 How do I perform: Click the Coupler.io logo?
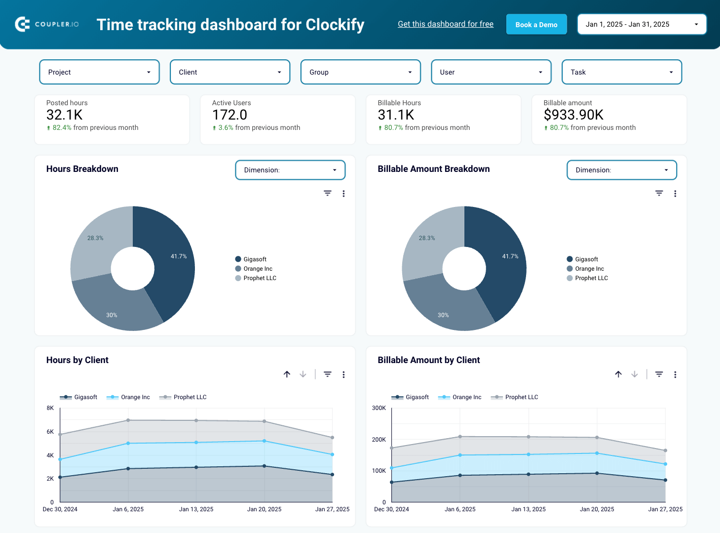click(47, 24)
